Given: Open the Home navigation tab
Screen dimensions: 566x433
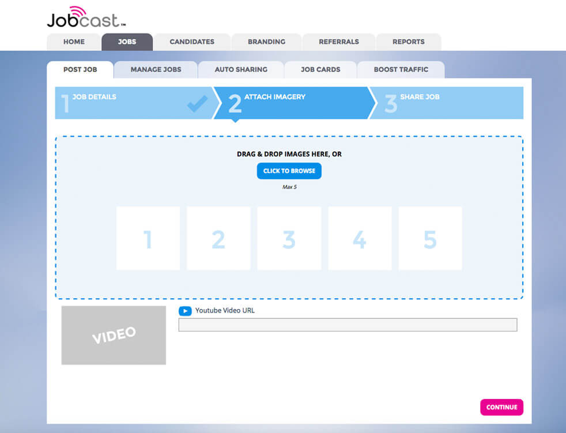Looking at the screenshot, I should point(74,42).
